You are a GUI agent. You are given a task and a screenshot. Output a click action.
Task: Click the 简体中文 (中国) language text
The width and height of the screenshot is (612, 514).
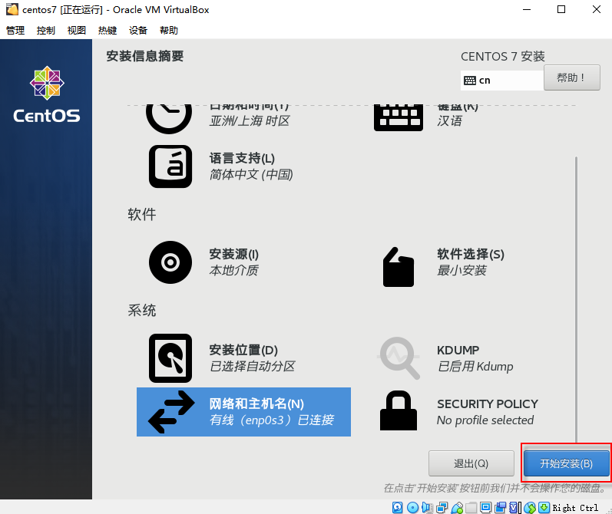point(251,175)
